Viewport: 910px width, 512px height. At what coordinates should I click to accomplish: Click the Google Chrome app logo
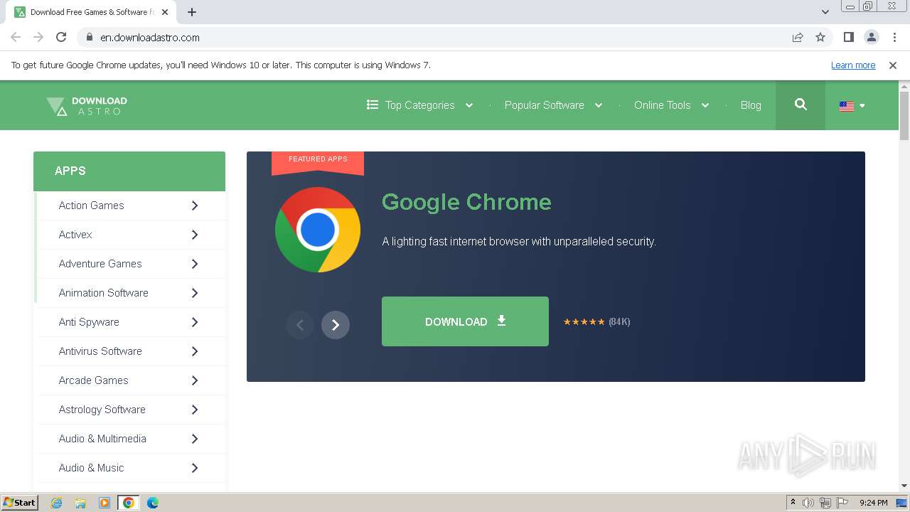click(318, 230)
